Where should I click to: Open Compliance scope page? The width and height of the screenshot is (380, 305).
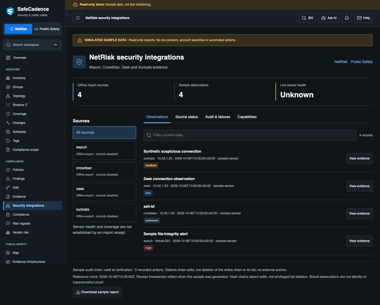click(33, 150)
